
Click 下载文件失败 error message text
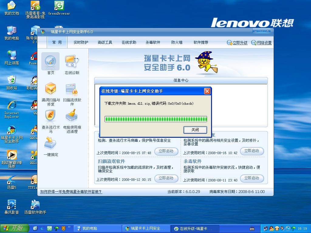(149, 103)
